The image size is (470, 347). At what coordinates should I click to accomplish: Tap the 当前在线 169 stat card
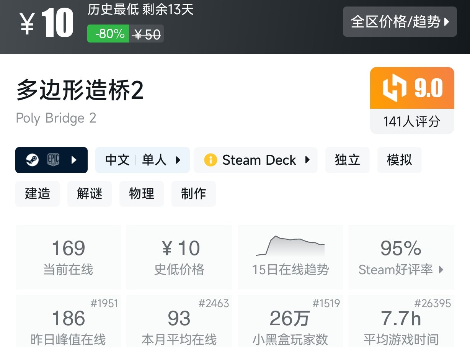click(x=68, y=257)
